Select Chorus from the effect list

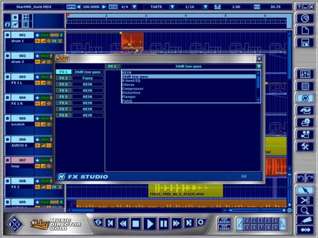128,84
